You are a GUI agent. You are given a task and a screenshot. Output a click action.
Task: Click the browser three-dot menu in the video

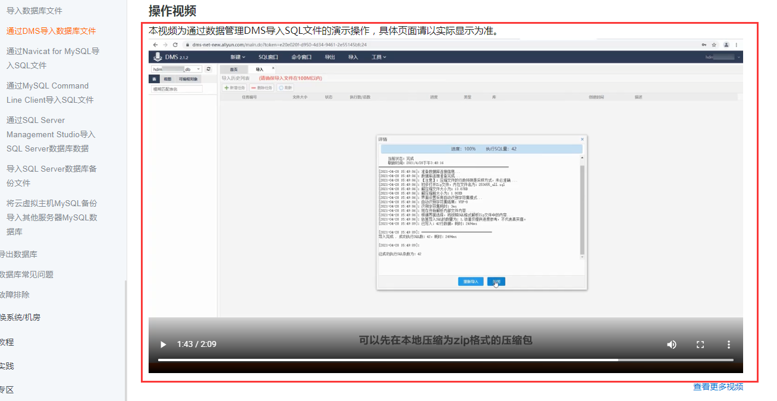tap(737, 45)
